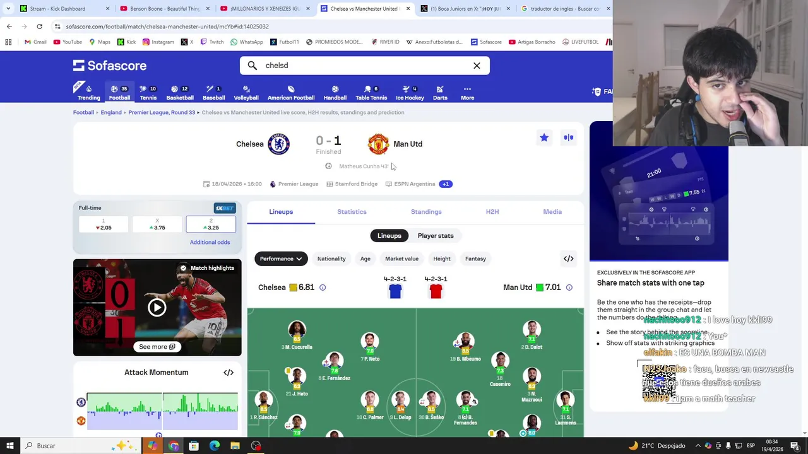Screen dimensions: 808x454
Task: Open Premier League, Round 33 breadcrumb
Action: (162, 112)
